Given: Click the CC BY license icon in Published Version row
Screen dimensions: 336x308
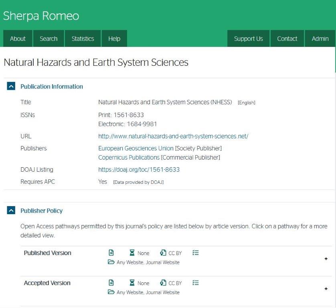Looking at the screenshot, I should pyautogui.click(x=163, y=253).
